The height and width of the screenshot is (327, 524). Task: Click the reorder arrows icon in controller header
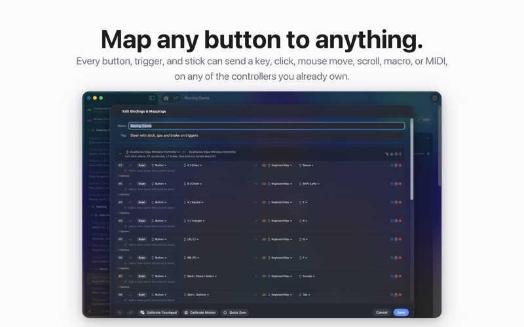pyautogui.click(x=387, y=154)
